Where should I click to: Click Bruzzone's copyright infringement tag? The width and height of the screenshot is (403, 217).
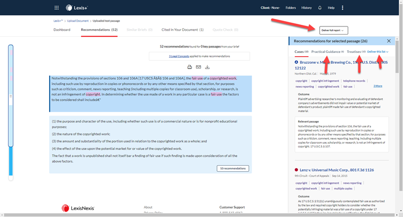click(325, 81)
